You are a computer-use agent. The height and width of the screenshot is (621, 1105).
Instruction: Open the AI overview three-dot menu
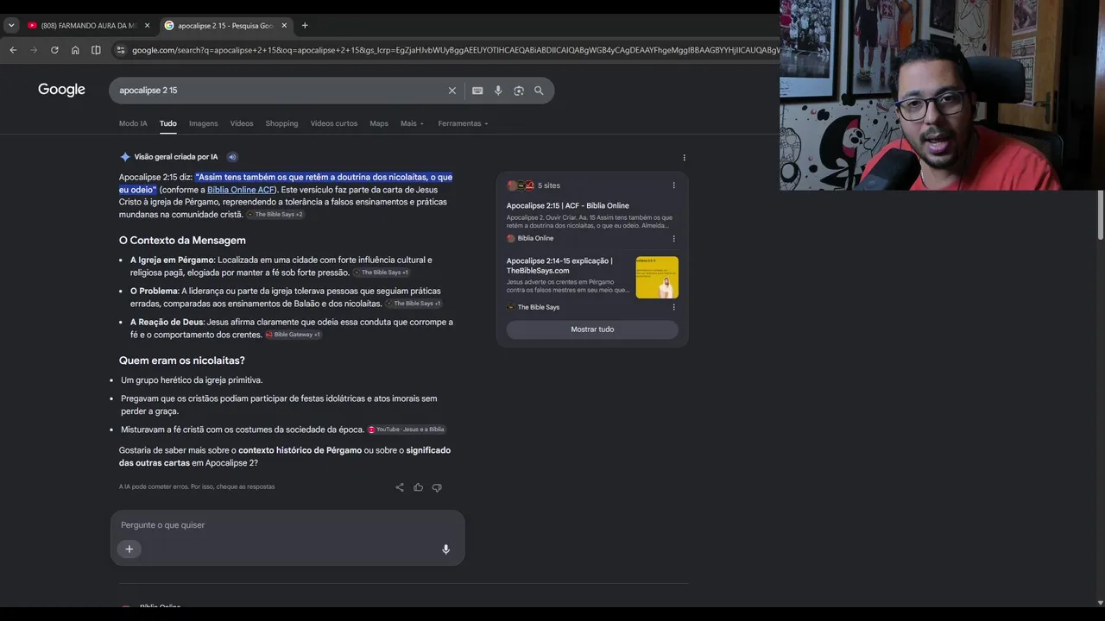click(684, 158)
